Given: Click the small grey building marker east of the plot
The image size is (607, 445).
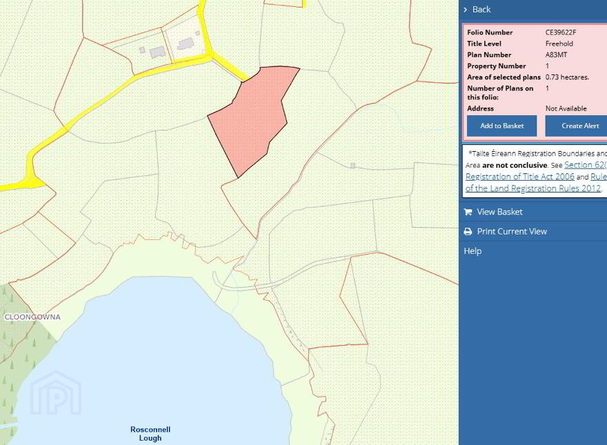Looking at the screenshot, I should [x=352, y=166].
